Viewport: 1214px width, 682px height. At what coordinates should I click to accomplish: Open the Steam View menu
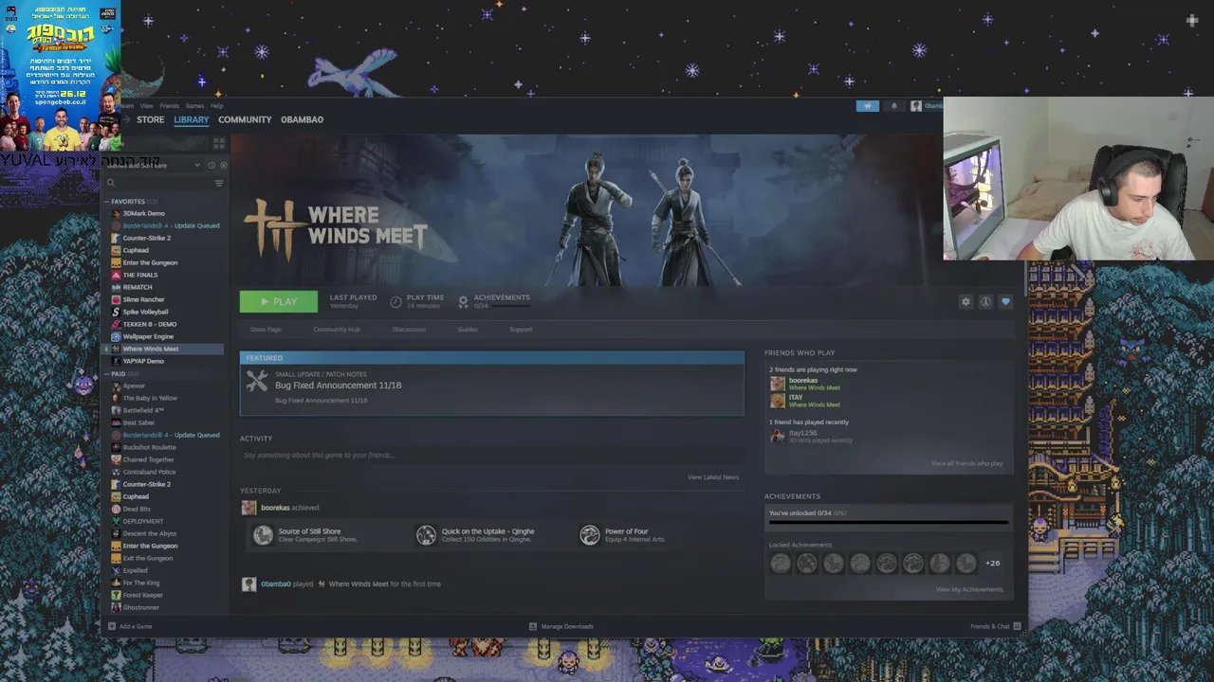(x=146, y=106)
